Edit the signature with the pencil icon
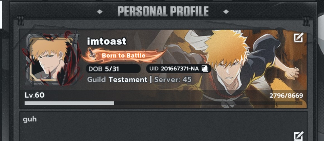The image size is (324, 141). click(x=299, y=136)
